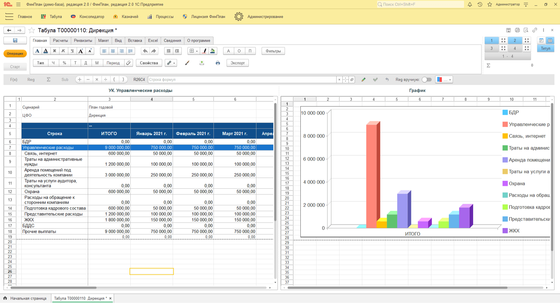Switch to the Расчеты tab
This screenshot has width=560, height=303.
(60, 40)
